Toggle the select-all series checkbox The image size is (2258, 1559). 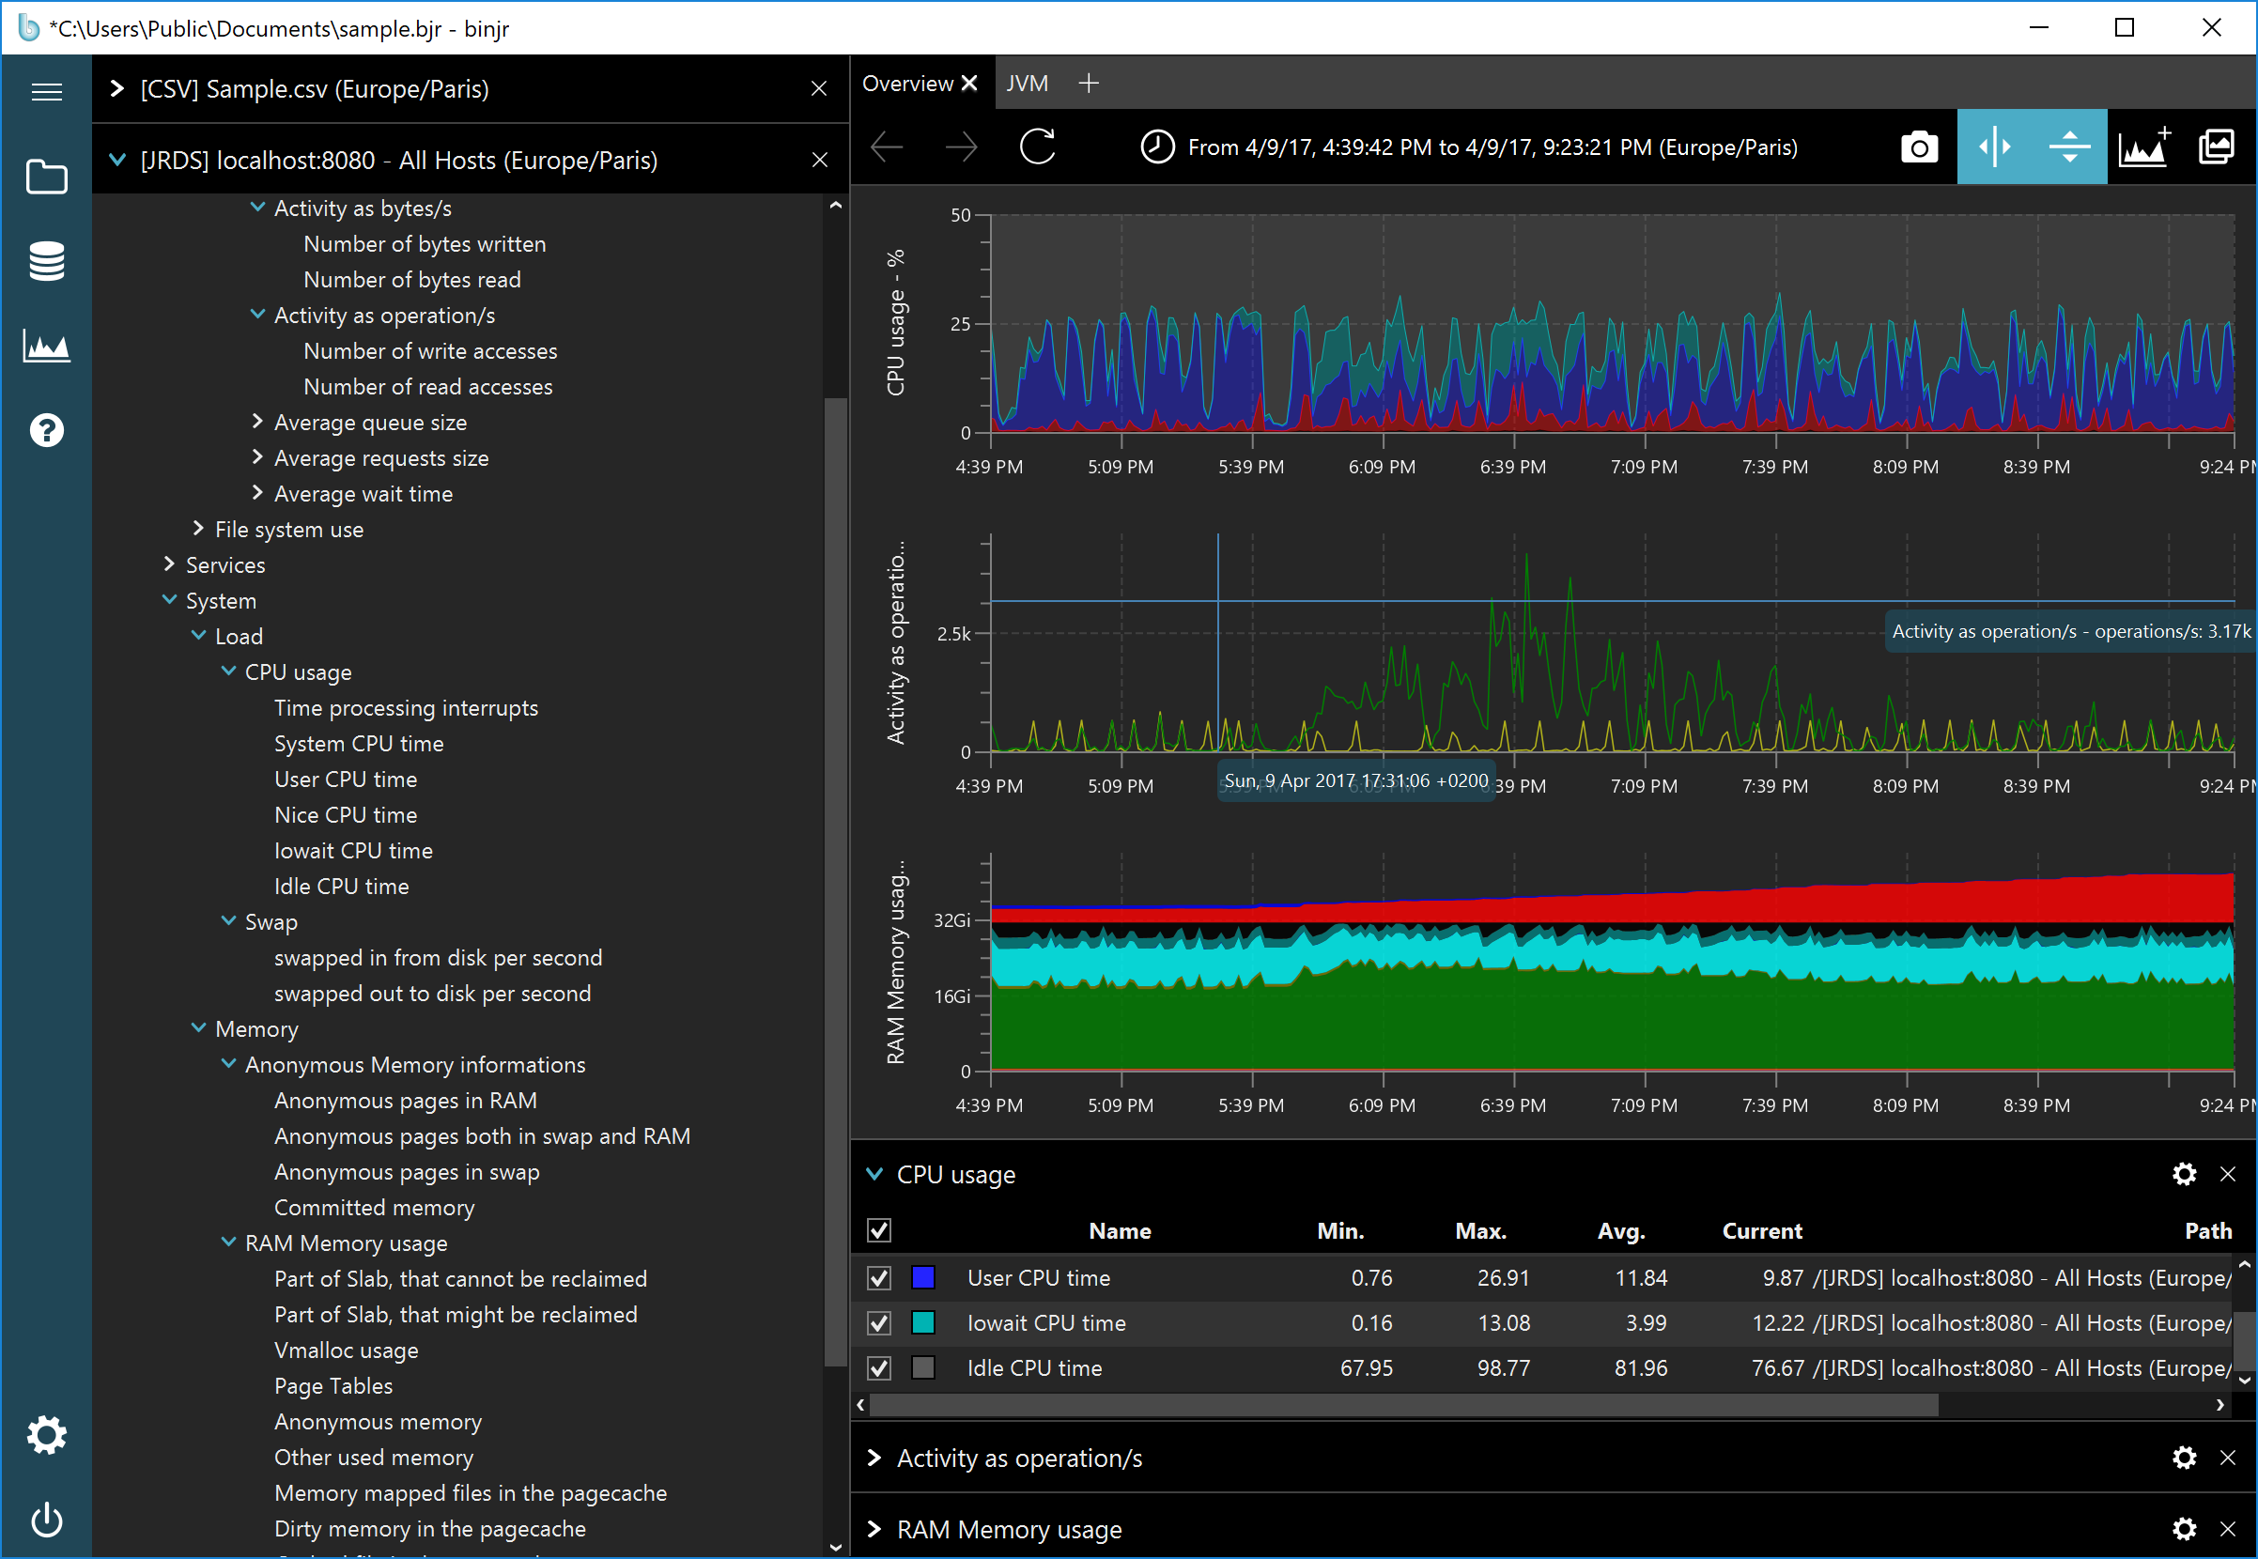879,1231
